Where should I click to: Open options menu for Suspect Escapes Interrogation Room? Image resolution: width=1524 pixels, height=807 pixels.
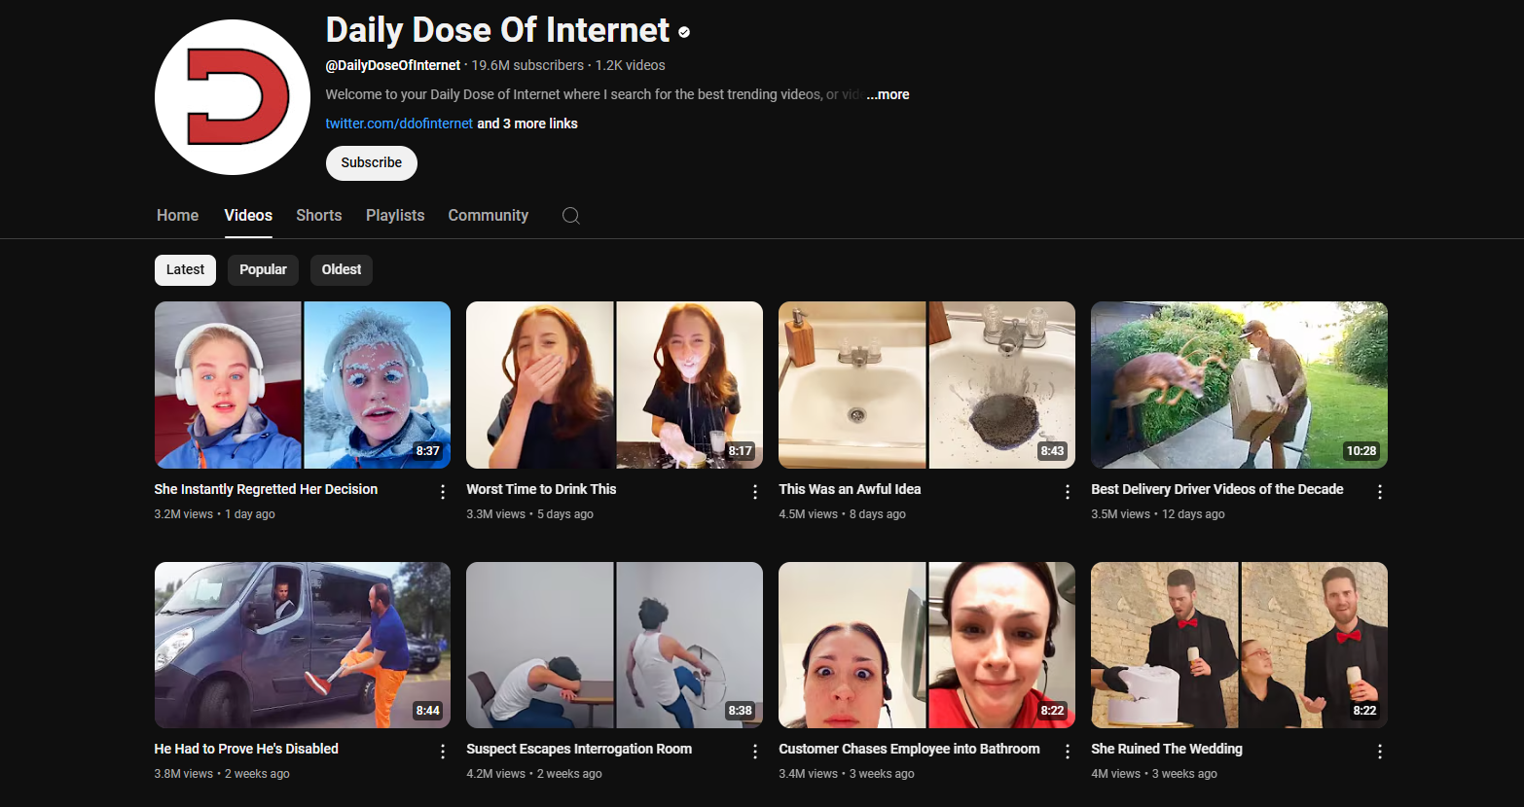click(x=755, y=752)
